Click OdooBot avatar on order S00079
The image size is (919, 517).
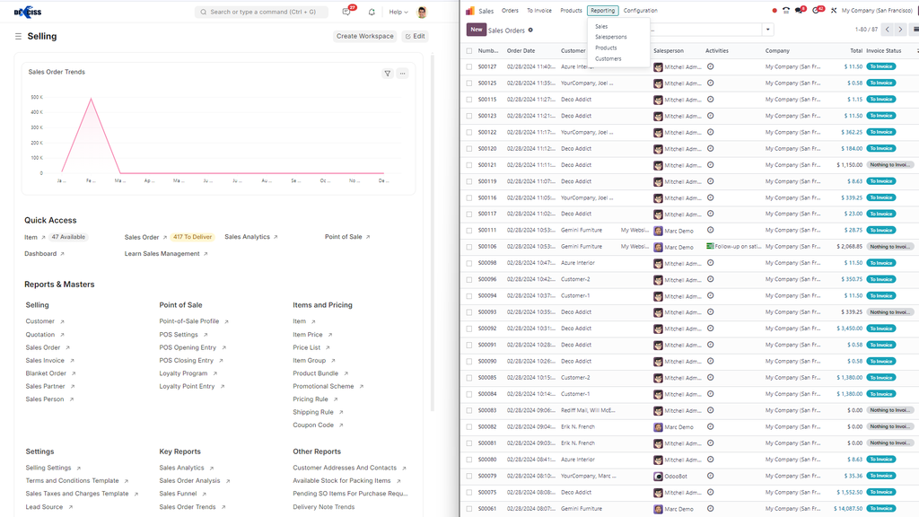[x=658, y=477]
